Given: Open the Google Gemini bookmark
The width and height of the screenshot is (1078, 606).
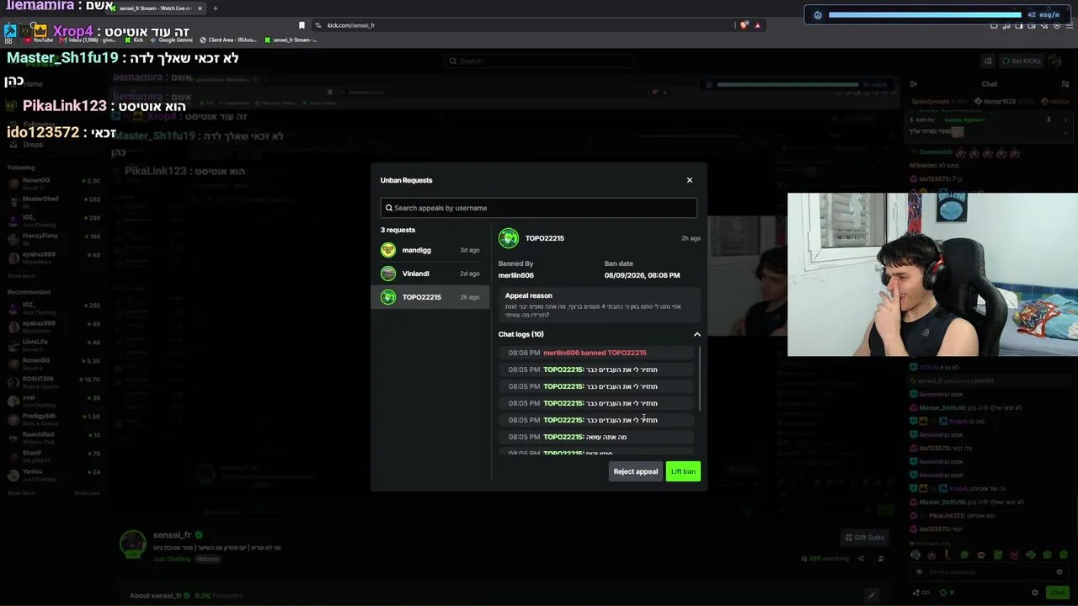Looking at the screenshot, I should click(x=172, y=40).
